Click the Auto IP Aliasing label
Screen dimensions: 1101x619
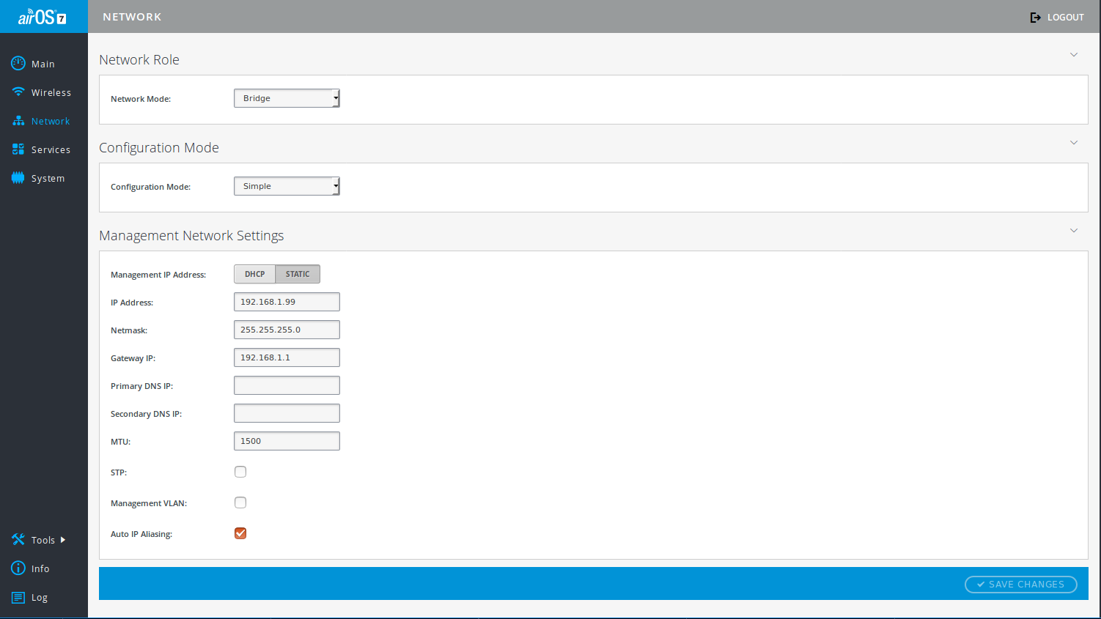[141, 534]
